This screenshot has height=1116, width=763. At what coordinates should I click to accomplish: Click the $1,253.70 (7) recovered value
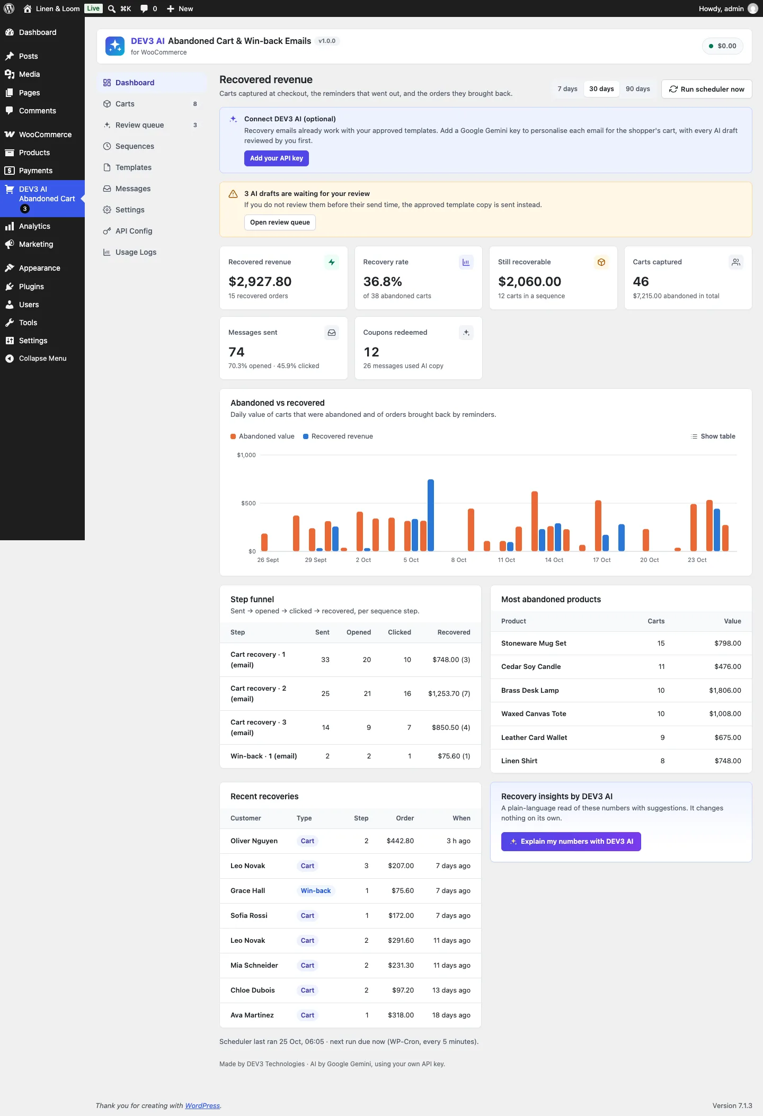point(449,694)
